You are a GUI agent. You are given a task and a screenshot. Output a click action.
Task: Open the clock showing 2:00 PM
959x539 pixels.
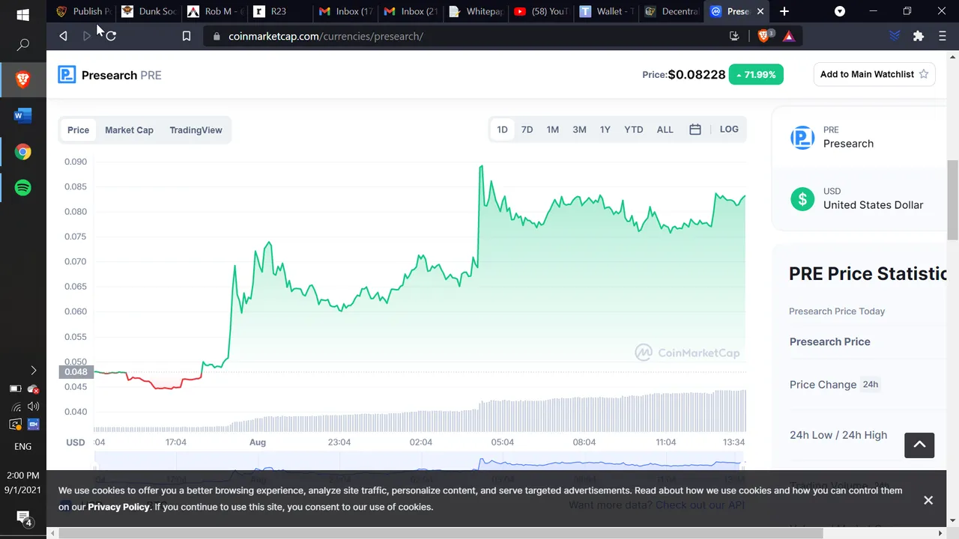pyautogui.click(x=22, y=475)
